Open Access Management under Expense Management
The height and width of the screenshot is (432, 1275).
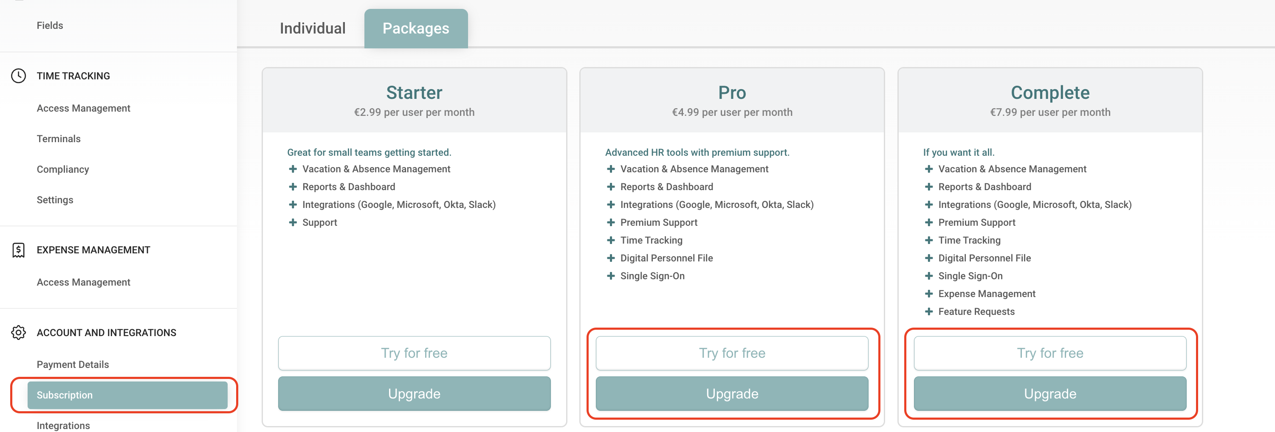click(x=83, y=282)
